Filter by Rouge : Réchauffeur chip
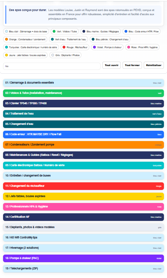The image size is (167, 278). [75, 47]
